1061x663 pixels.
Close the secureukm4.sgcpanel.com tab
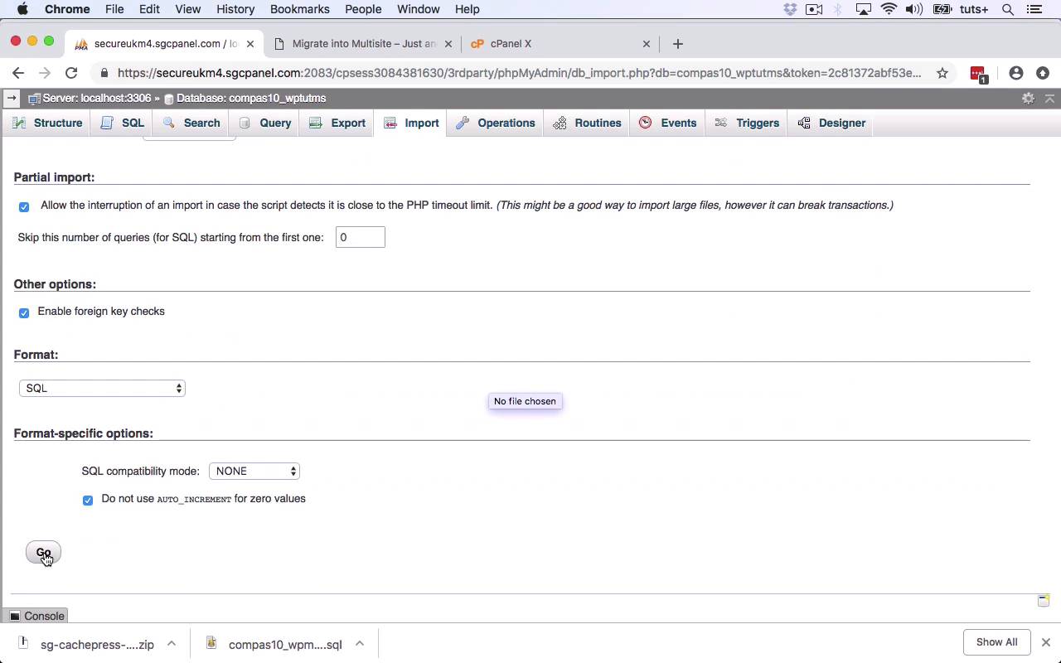tap(250, 44)
